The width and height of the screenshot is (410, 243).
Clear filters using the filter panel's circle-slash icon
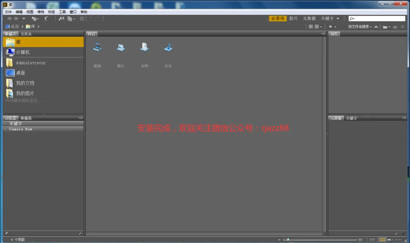pyautogui.click(x=80, y=233)
